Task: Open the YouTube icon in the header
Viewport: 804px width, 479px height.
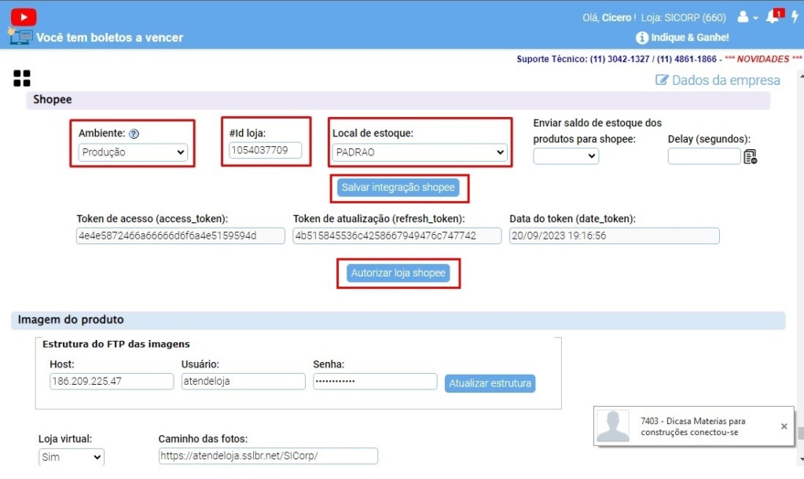Action: click(x=23, y=17)
